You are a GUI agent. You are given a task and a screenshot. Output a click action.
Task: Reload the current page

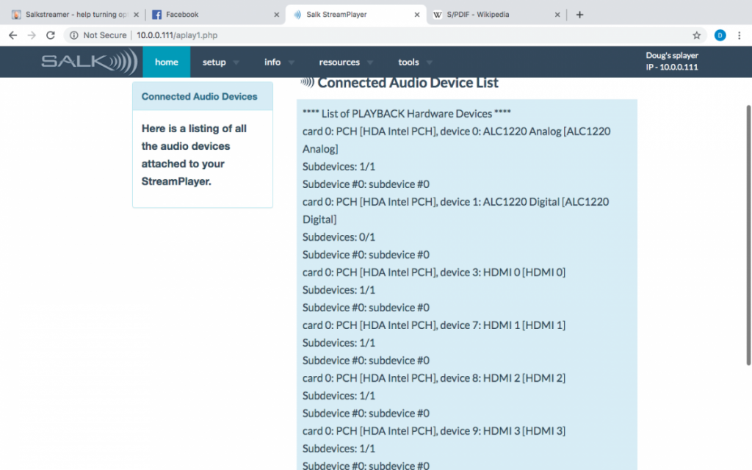point(50,35)
